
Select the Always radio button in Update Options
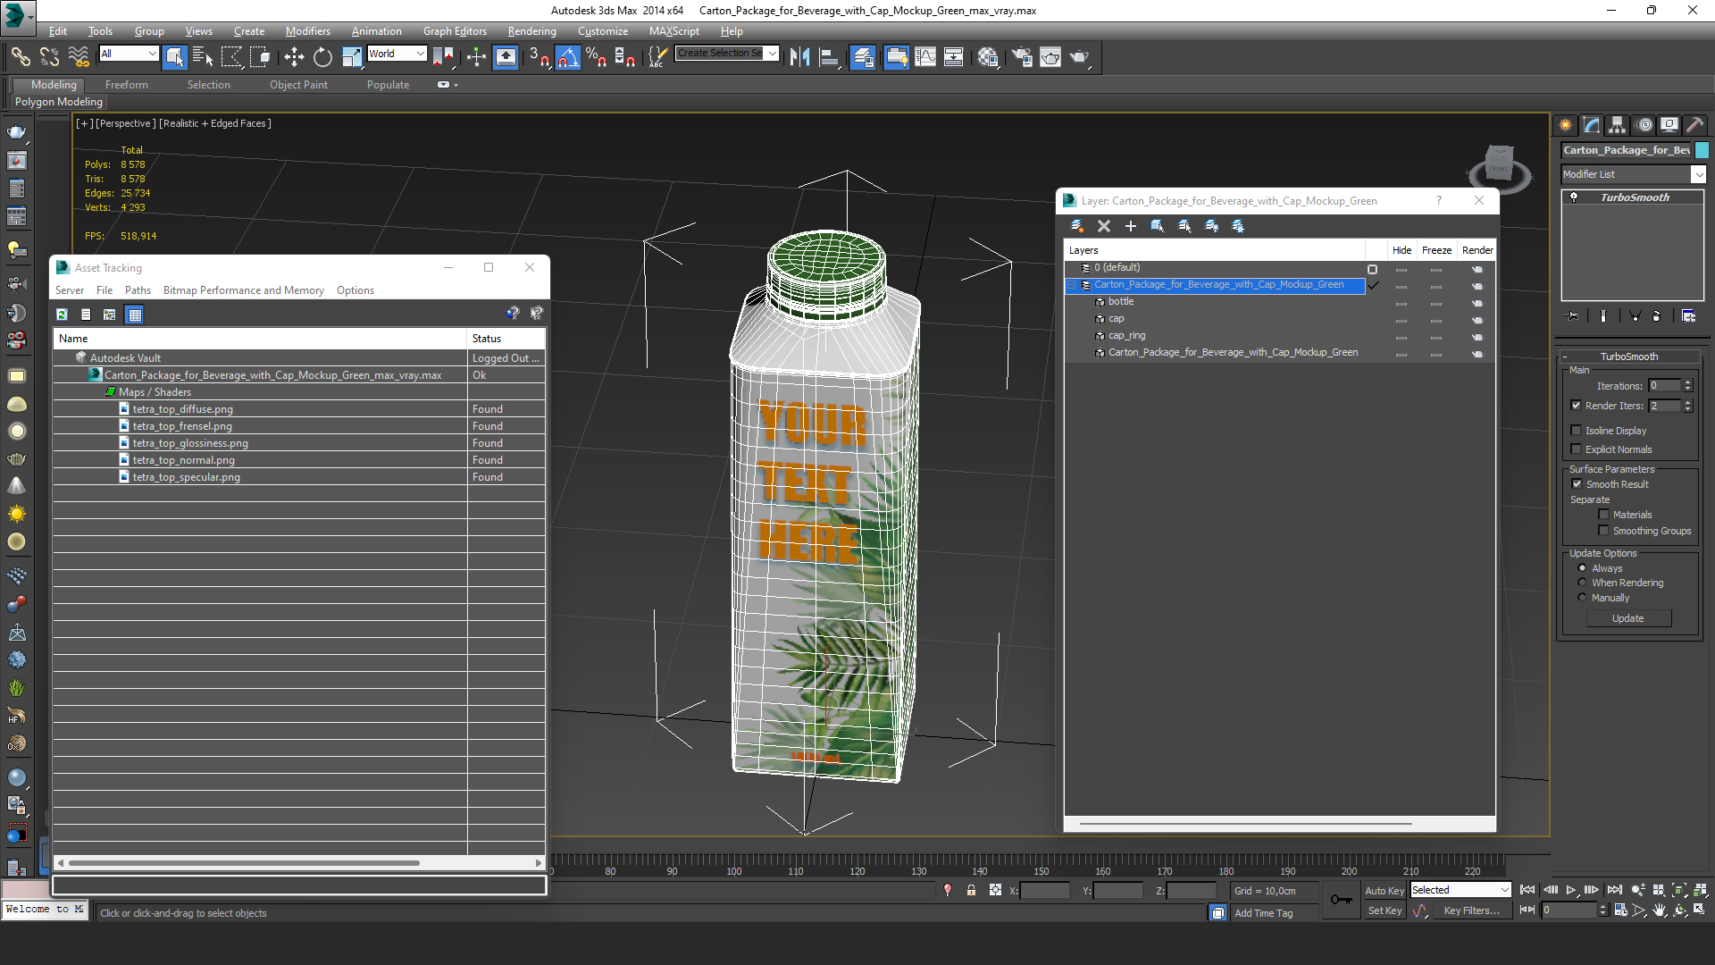coord(1583,566)
